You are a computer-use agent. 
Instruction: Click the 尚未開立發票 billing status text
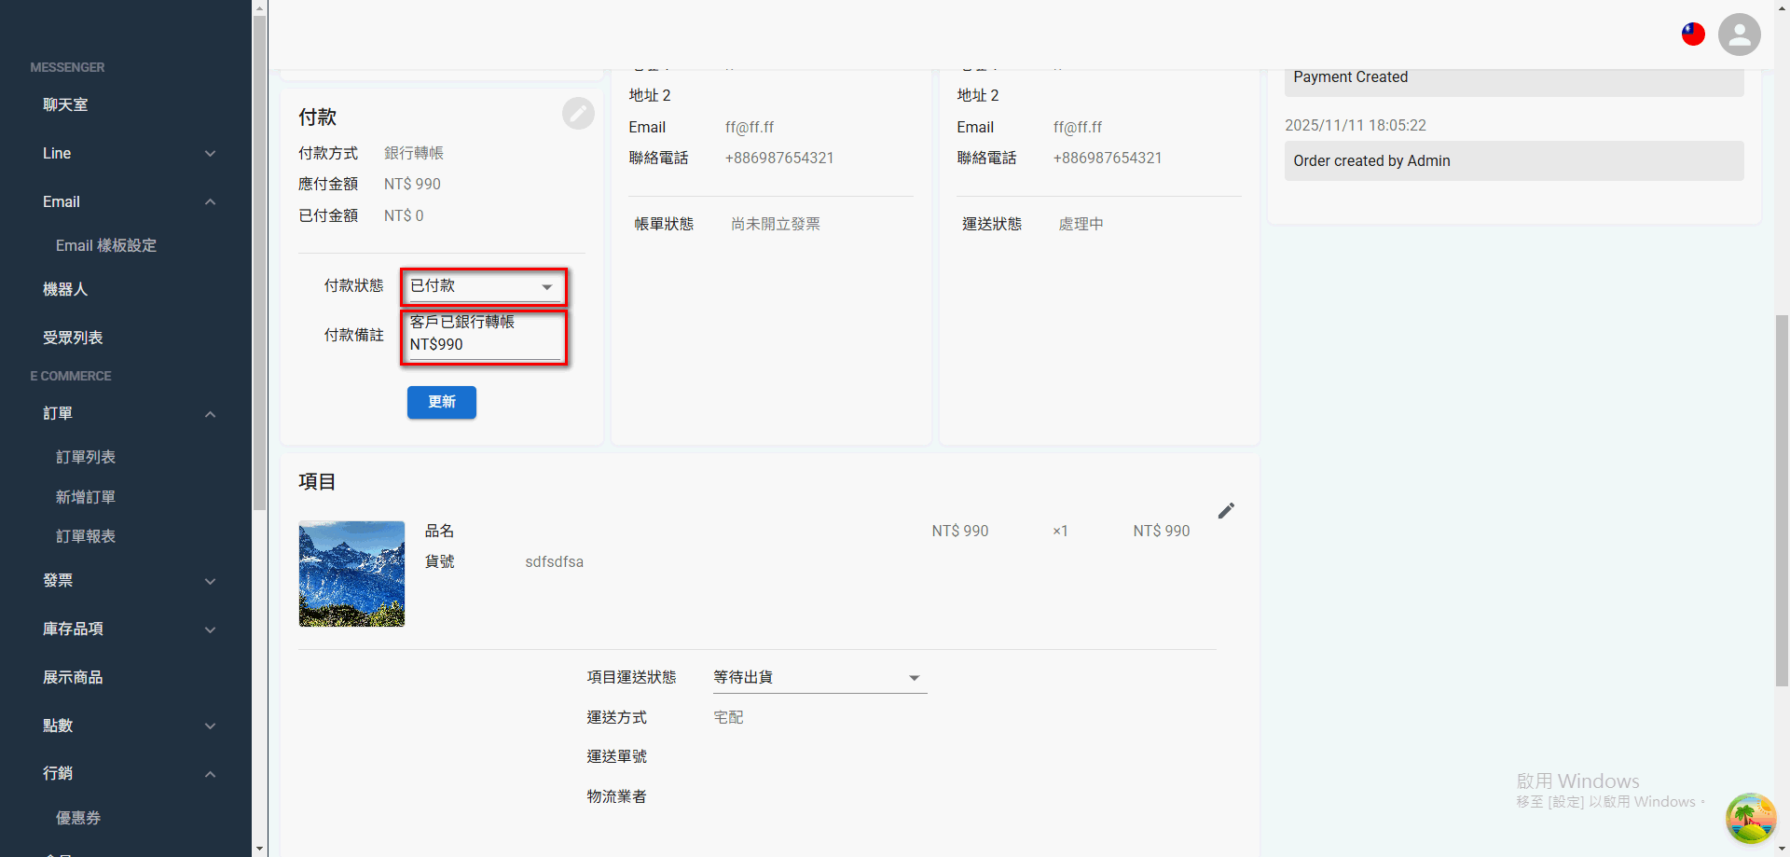pos(776,224)
